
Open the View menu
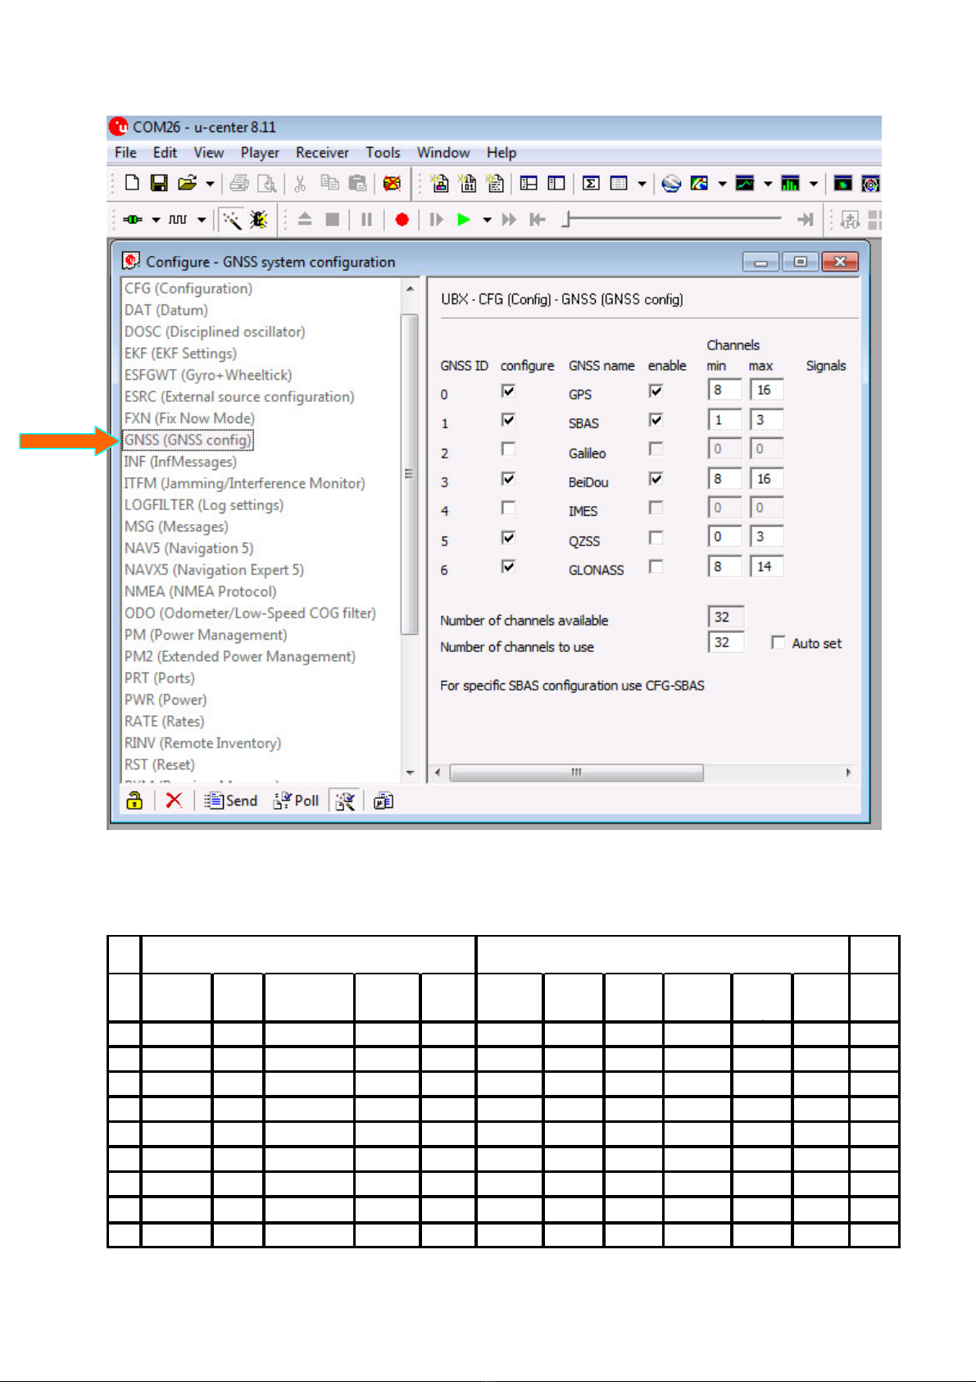pos(209,153)
